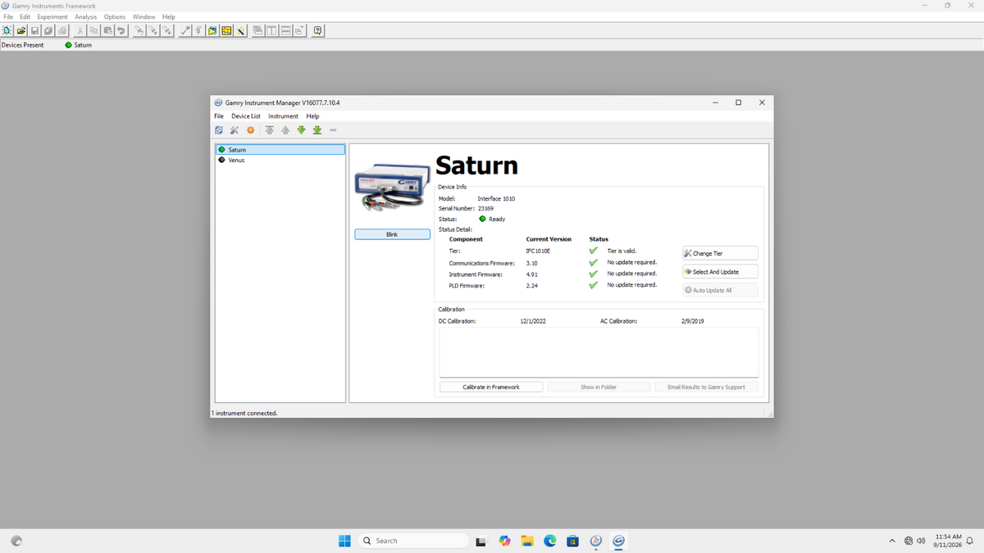Click the tile windows horizontally icon
The height and width of the screenshot is (553, 984).
[285, 31]
